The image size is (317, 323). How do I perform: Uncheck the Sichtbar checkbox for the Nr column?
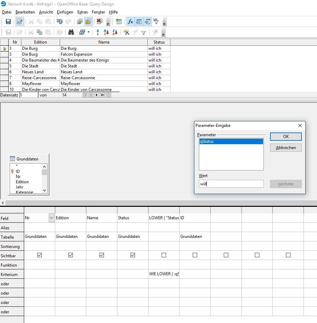(x=39, y=255)
